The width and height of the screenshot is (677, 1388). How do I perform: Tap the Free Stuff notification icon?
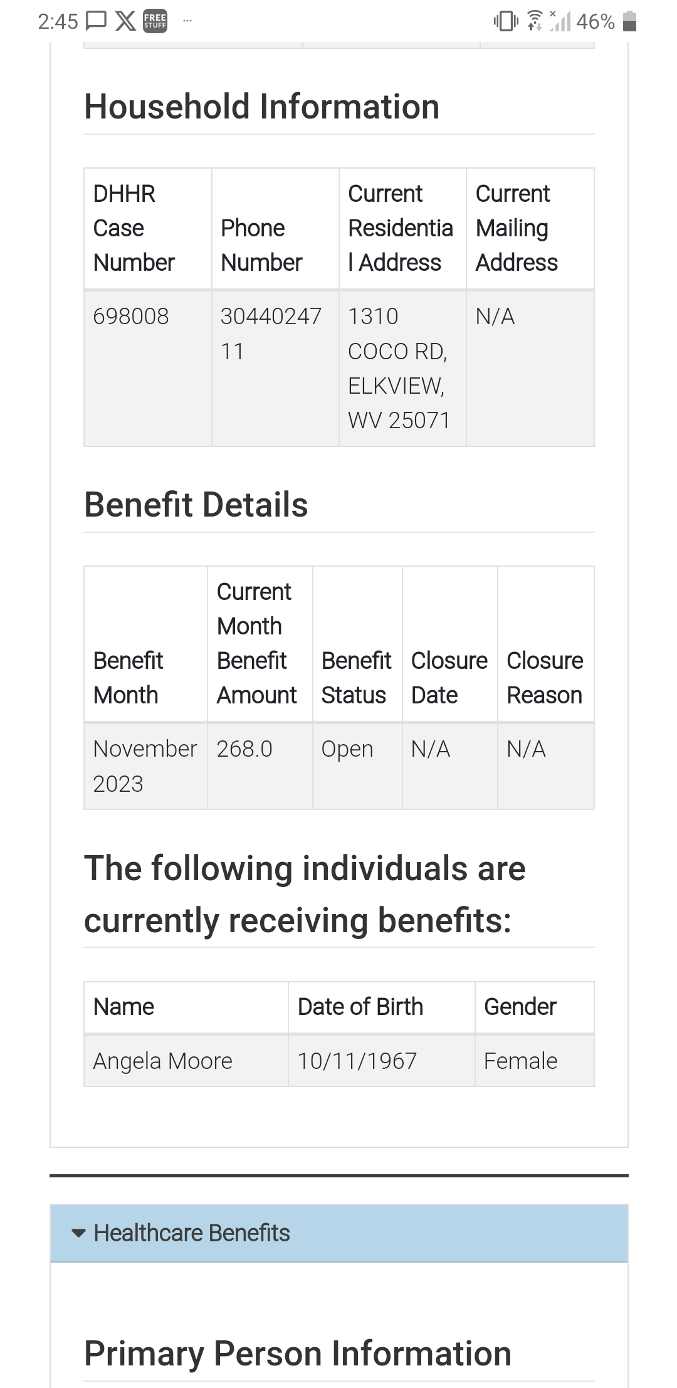coord(155,21)
